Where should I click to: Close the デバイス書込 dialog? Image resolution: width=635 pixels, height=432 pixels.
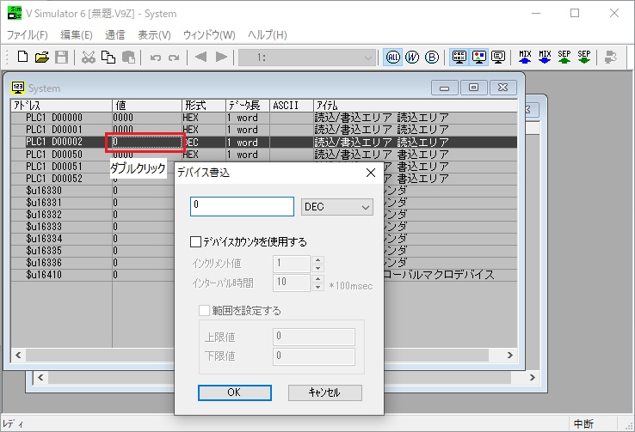click(x=371, y=173)
